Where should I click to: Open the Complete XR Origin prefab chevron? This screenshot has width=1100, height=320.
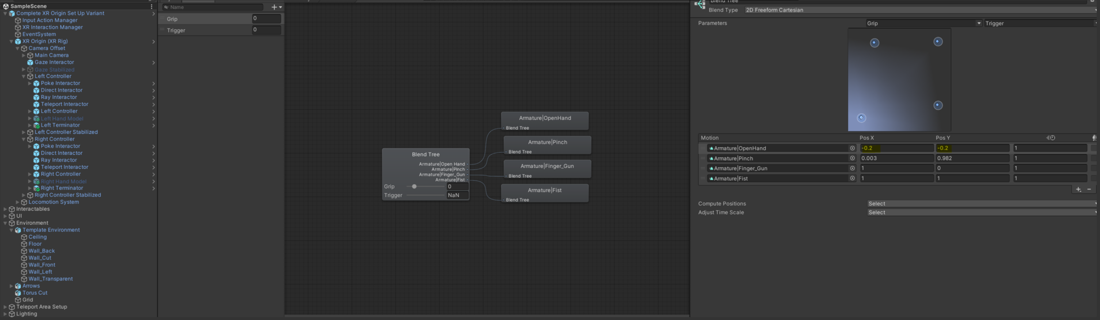point(153,13)
